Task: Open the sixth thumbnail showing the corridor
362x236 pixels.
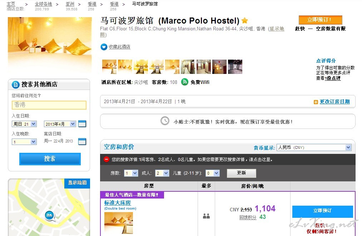Action: point(188,67)
